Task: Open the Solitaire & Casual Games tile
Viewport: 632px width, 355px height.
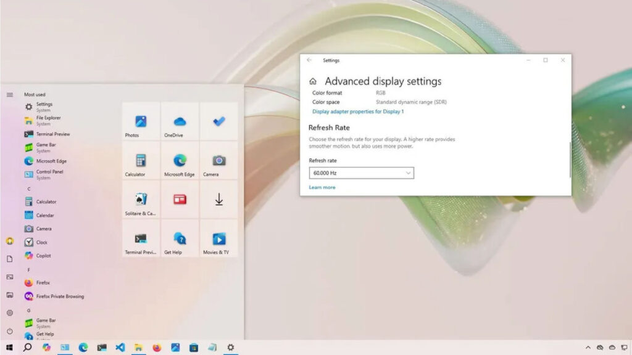Action: point(141,200)
